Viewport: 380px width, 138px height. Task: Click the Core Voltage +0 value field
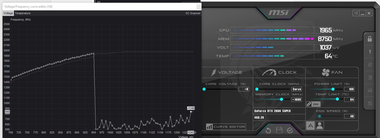244,89
